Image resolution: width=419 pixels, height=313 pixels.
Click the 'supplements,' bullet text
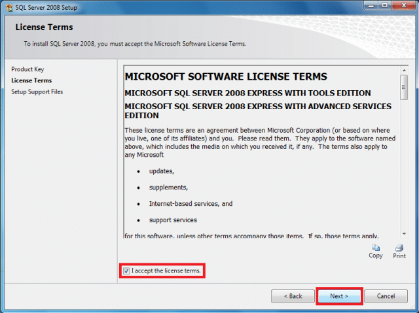coord(169,188)
